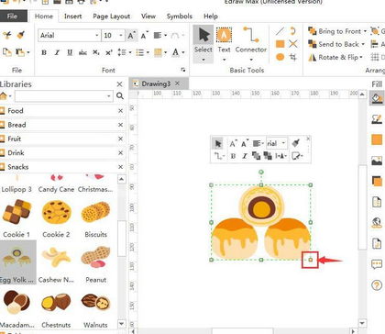Open the font size 10 dropdown
Screen dimensions: 385x334
click(121, 36)
